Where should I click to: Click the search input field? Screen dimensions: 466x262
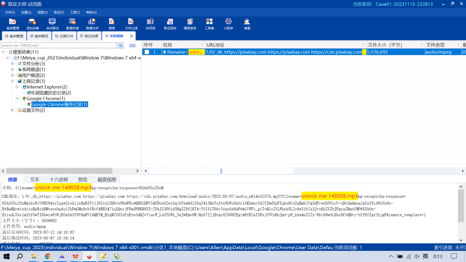(59, 45)
